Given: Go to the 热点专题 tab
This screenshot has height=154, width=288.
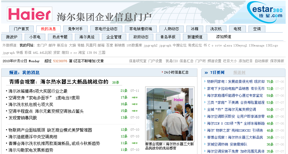Looking at the screenshot, I should click(60, 37).
